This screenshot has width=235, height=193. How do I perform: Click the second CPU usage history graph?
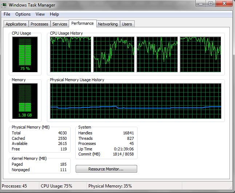(114, 55)
